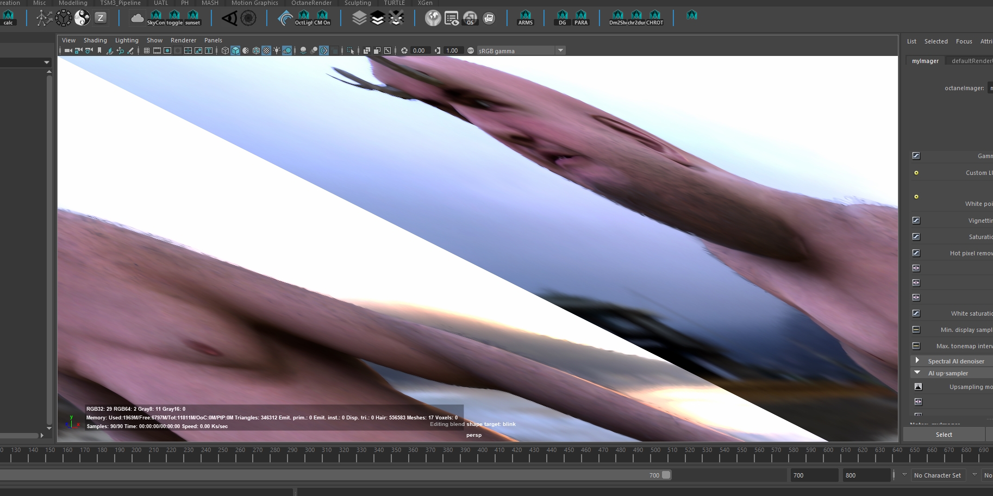Switch to the myImager attribute tab
The height and width of the screenshot is (496, 993).
point(925,61)
